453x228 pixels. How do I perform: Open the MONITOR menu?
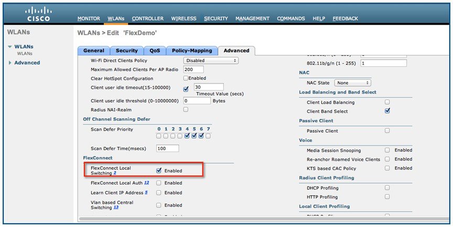(89, 18)
